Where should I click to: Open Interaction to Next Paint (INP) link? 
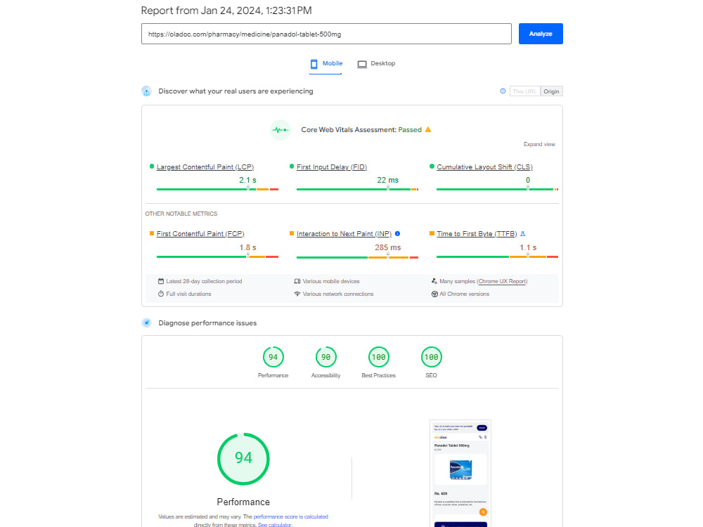(x=344, y=233)
